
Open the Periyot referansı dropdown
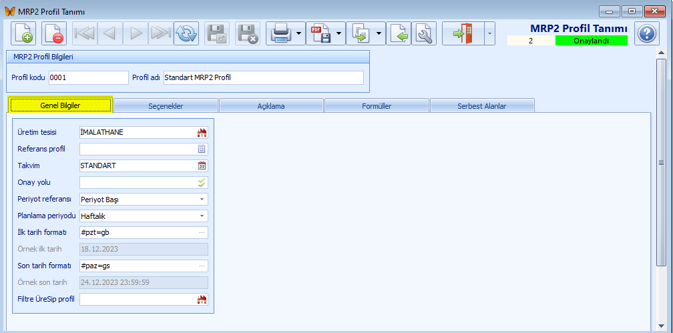[x=202, y=199]
